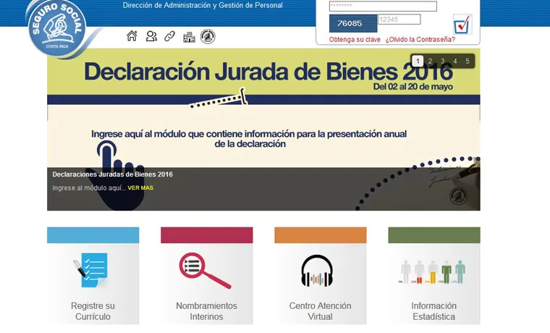
Task: Open the building icon in the toolbar
Action: pyautogui.click(x=189, y=37)
